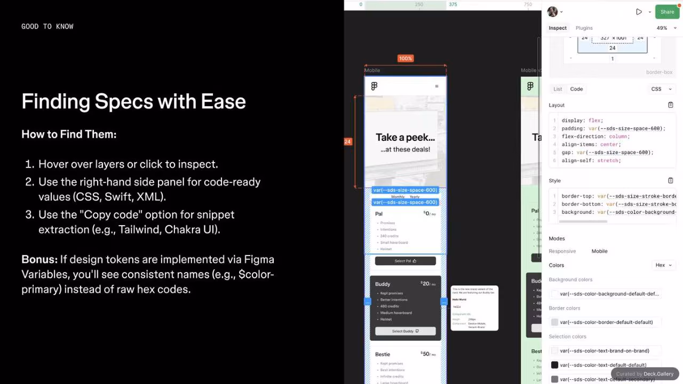Screen dimensions: 683x384
Task: Copy the Style code with clipboard icon
Action: coord(671,180)
